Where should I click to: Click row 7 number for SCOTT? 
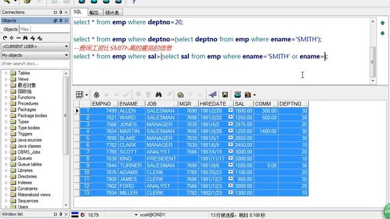click(85, 151)
